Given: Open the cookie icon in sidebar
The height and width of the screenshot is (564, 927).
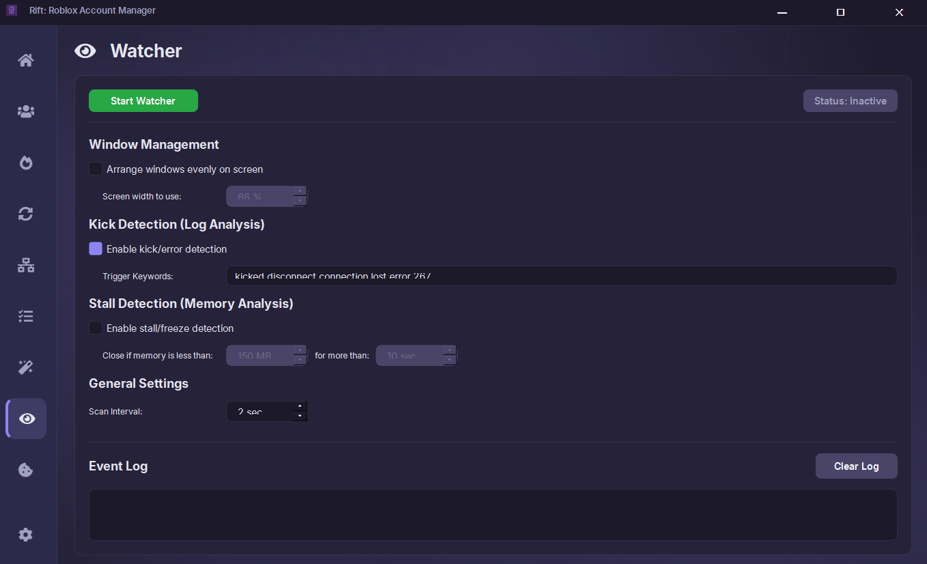Looking at the screenshot, I should click(26, 470).
